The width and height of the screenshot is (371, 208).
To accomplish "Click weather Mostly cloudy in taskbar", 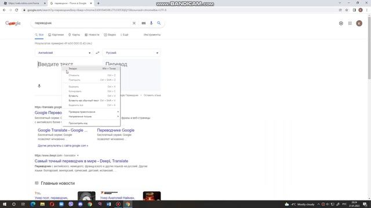I will 300,204.
